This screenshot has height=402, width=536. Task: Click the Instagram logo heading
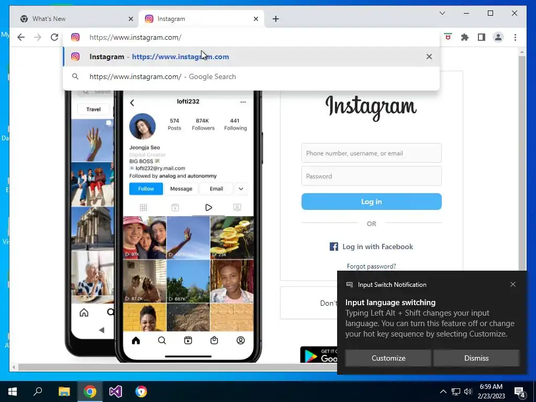point(371,107)
